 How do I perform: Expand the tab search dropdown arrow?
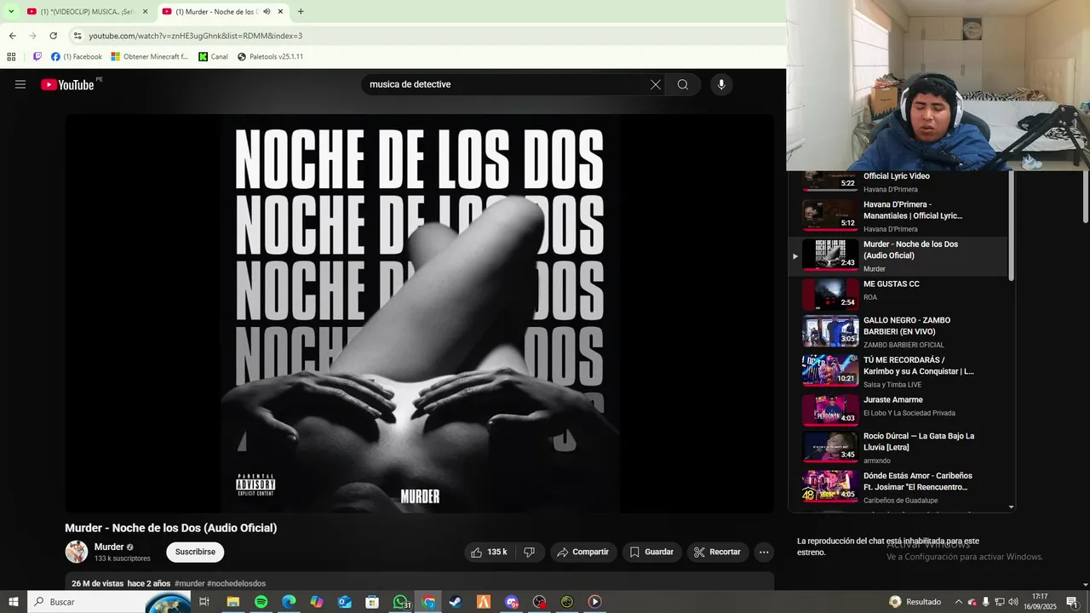tap(11, 11)
